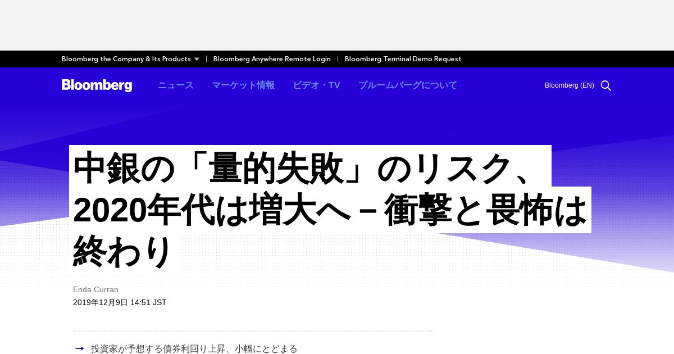Select the ビデオ・TV menu item

pyautogui.click(x=316, y=85)
